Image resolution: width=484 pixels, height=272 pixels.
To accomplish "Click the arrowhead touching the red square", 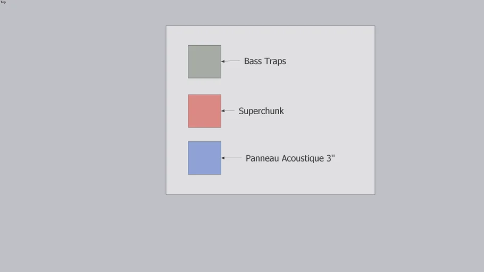I will [x=223, y=111].
